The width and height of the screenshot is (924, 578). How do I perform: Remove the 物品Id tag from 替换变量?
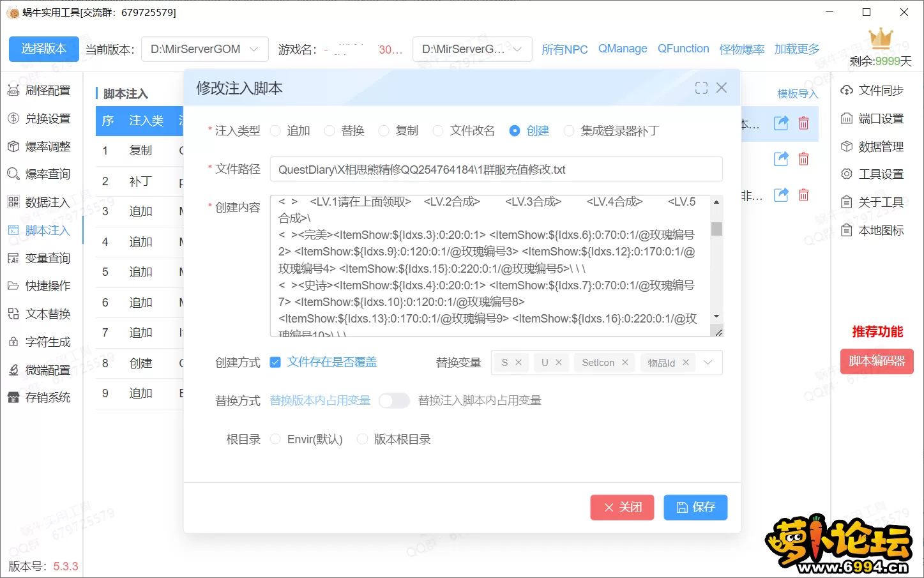[686, 363]
